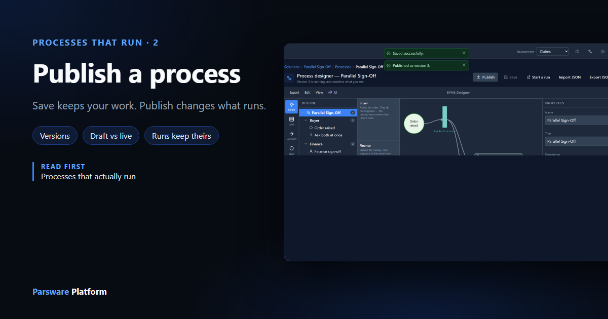Screen dimensions: 608x319
Task: Pick the Connect arrow tool
Action: 291,135
